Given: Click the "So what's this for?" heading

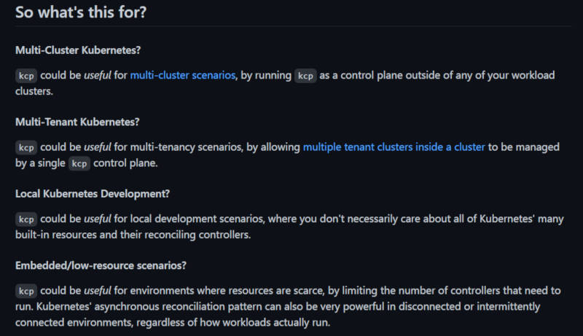Looking at the screenshot, I should coord(81,12).
